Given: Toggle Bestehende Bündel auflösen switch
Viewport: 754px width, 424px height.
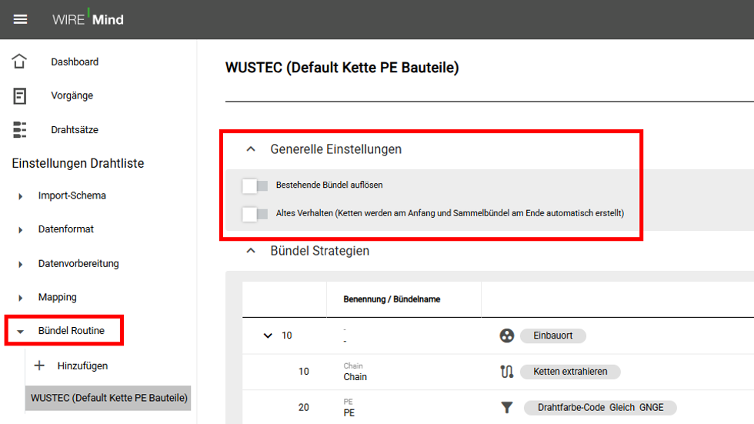Looking at the screenshot, I should (x=255, y=185).
